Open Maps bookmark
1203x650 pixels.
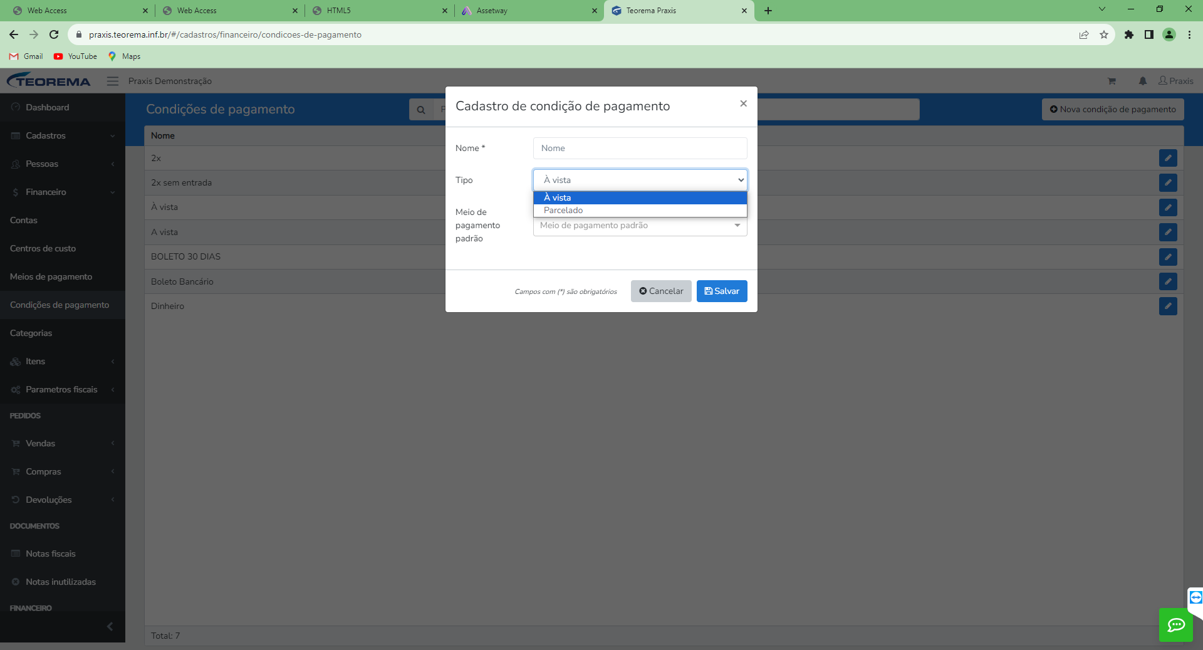click(124, 56)
